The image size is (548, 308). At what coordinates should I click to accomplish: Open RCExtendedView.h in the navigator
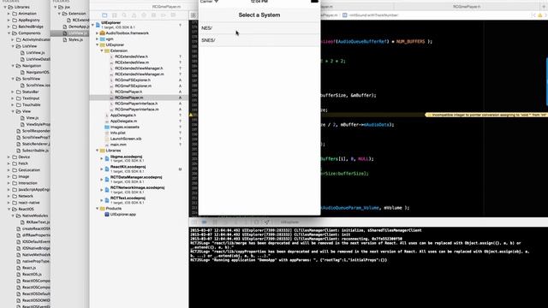coord(131,56)
